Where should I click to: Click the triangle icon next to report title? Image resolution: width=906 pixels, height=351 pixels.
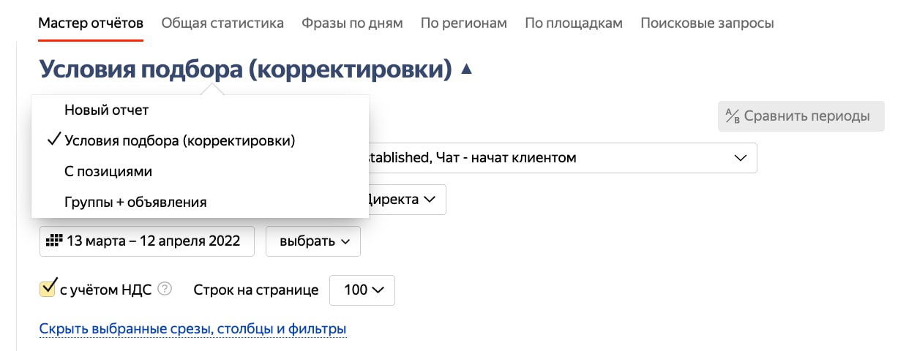coord(467,69)
